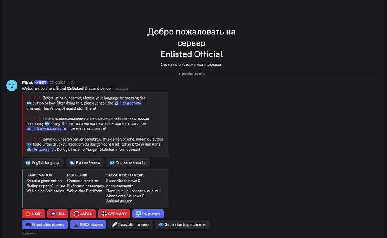Select the Playstation players button

point(45,224)
